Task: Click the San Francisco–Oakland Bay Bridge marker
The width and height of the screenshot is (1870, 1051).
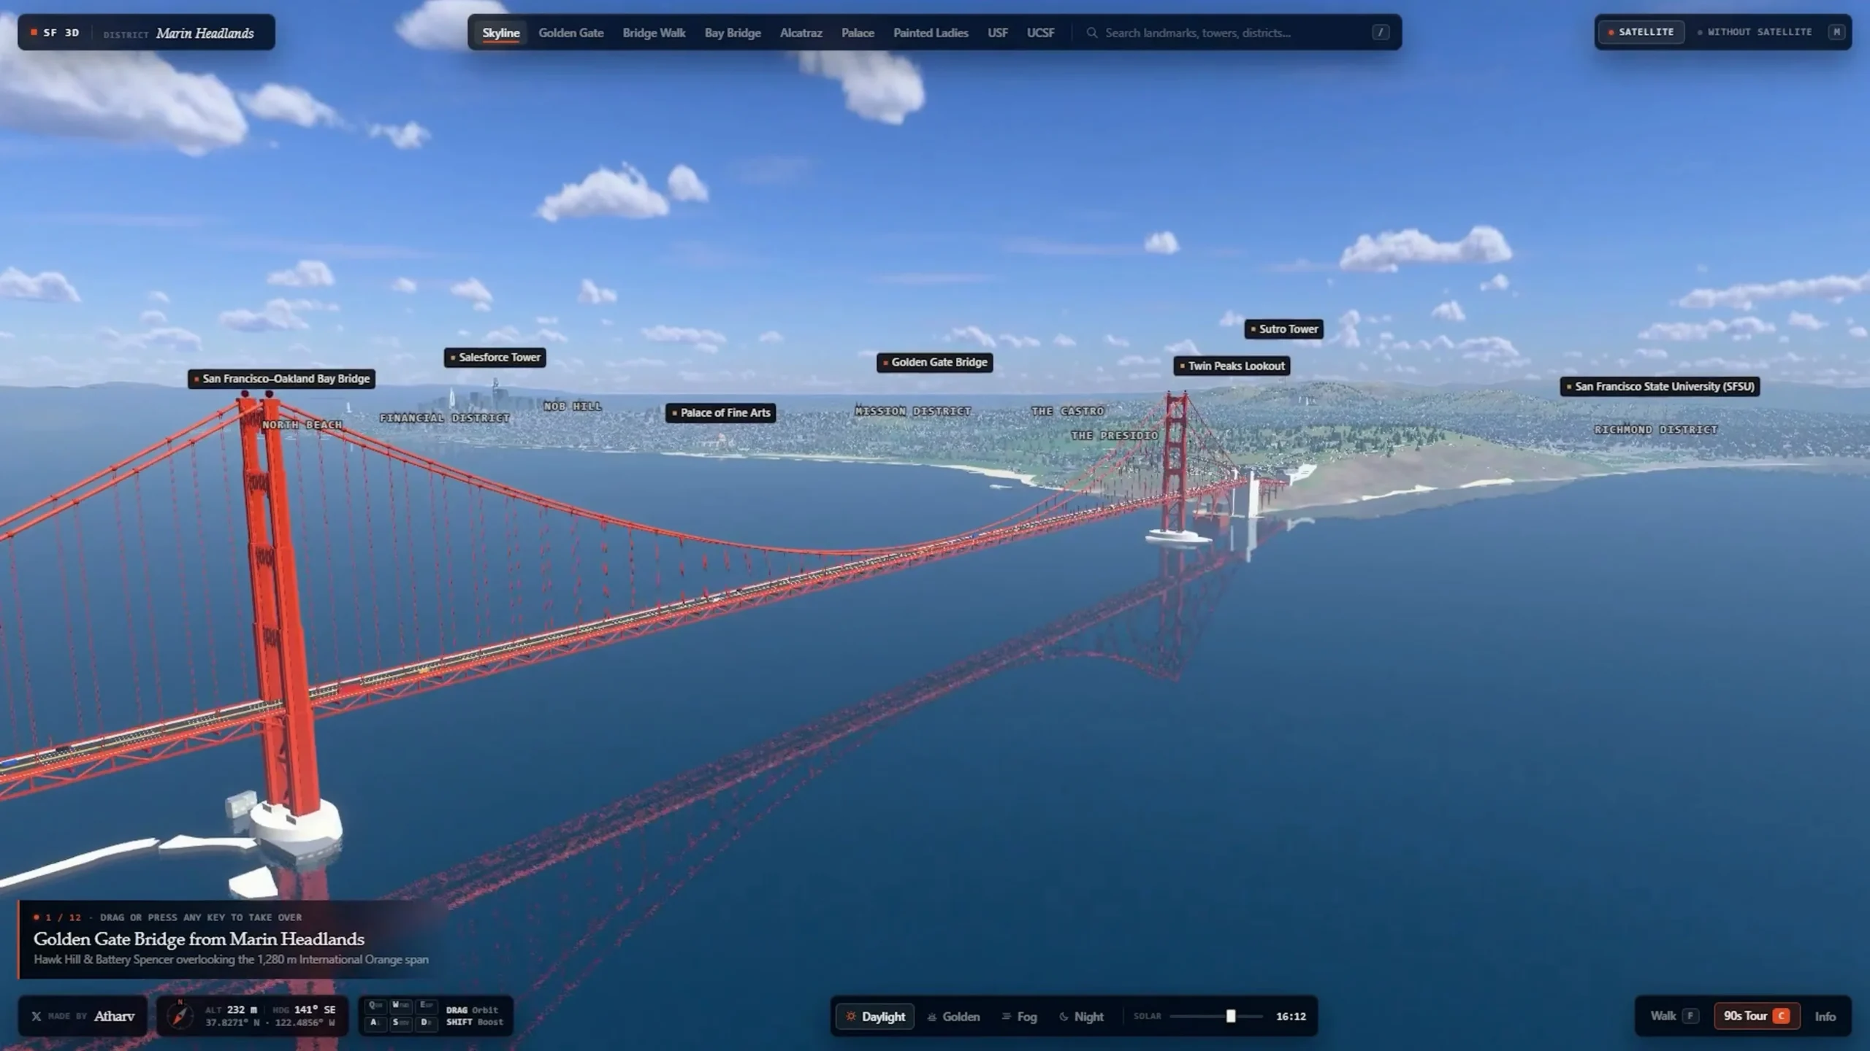Action: click(282, 379)
